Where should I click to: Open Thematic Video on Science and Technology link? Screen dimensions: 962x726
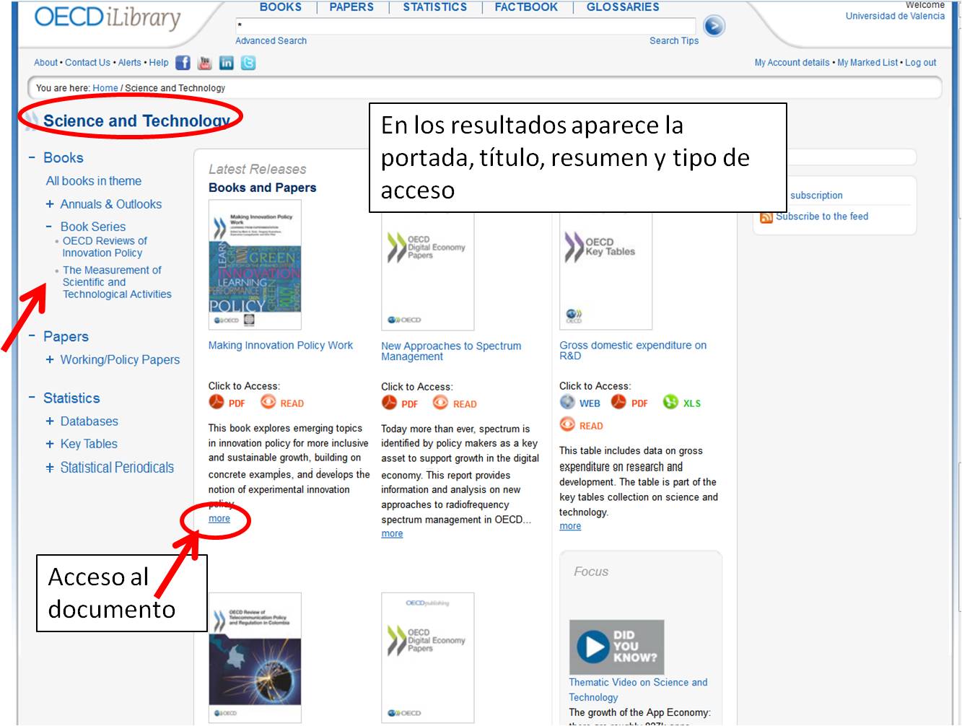[638, 690]
